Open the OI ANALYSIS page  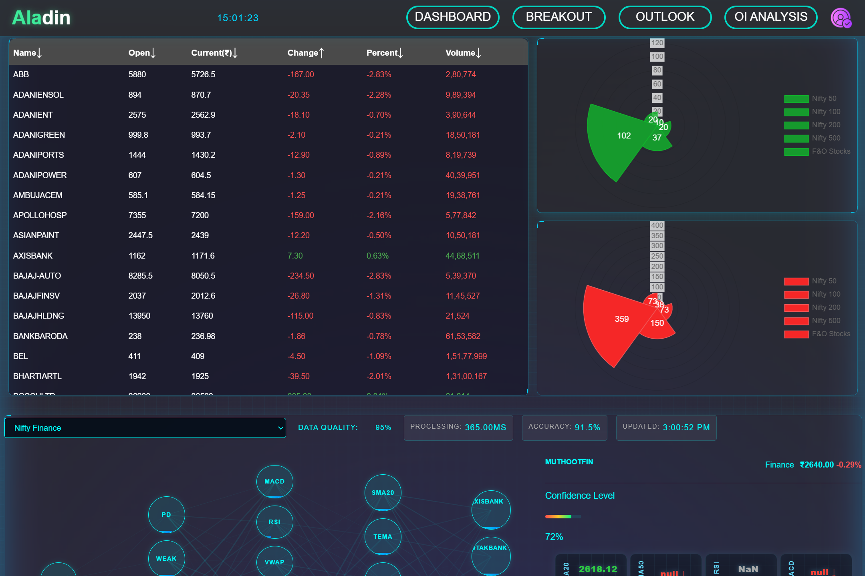[771, 17]
